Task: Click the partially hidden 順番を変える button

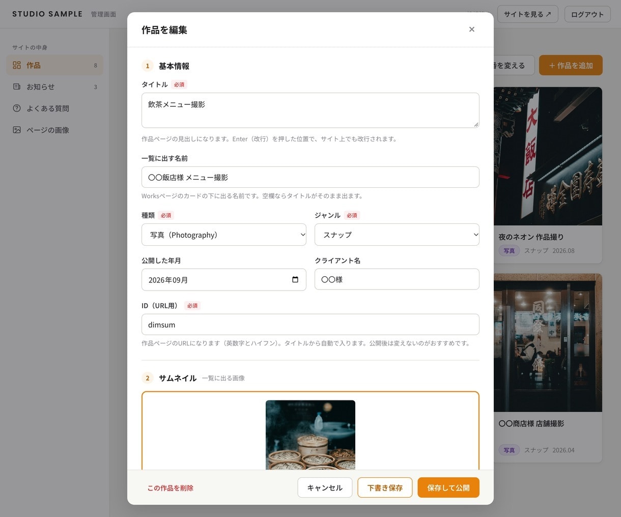Action: 514,65
